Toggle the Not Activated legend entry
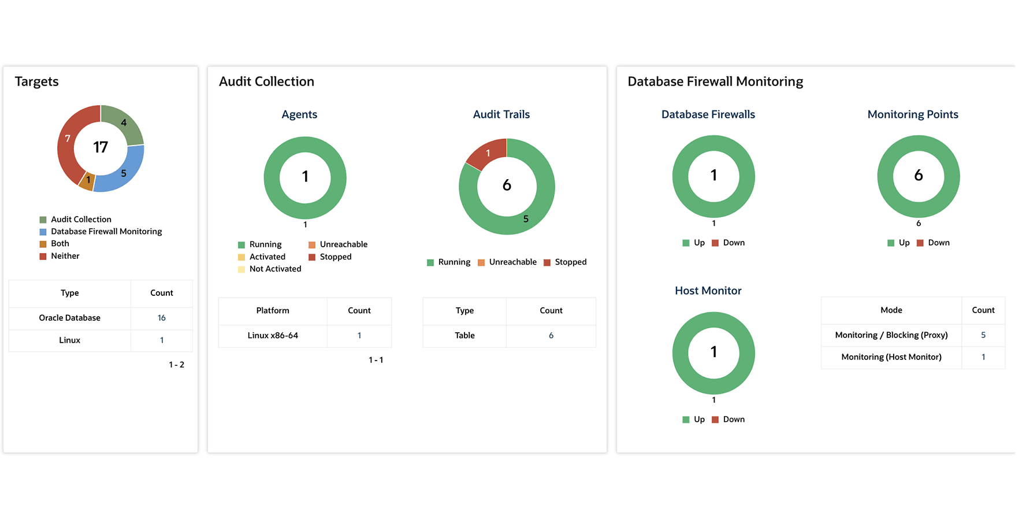Screen dimensions: 1026x520 pos(241,269)
